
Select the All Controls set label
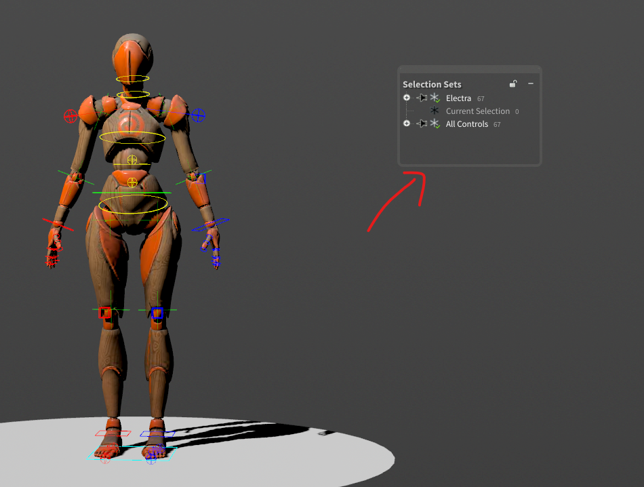point(466,124)
